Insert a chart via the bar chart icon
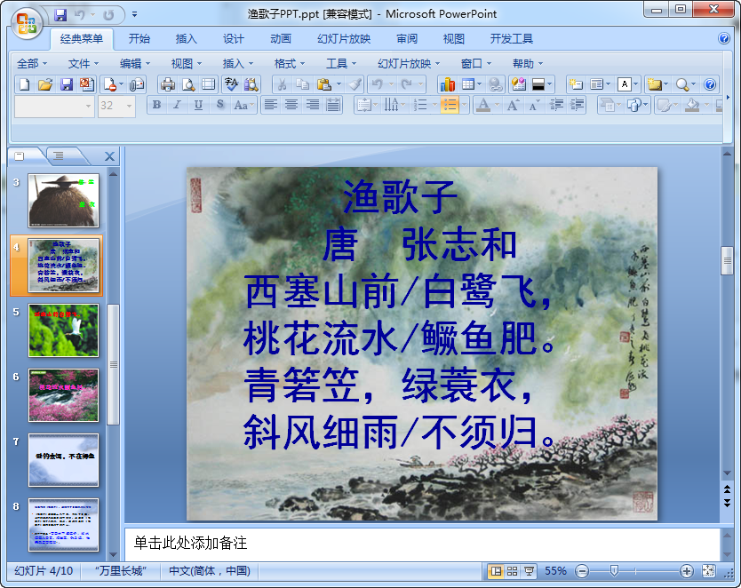Viewport: 741px width, 588px height. (447, 84)
